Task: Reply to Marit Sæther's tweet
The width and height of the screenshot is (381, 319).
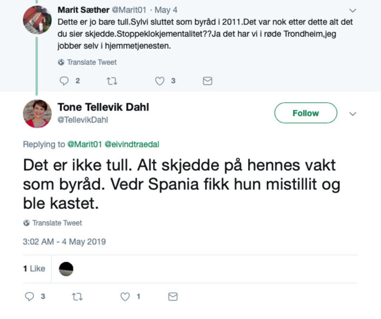Action: pyautogui.click(x=64, y=81)
